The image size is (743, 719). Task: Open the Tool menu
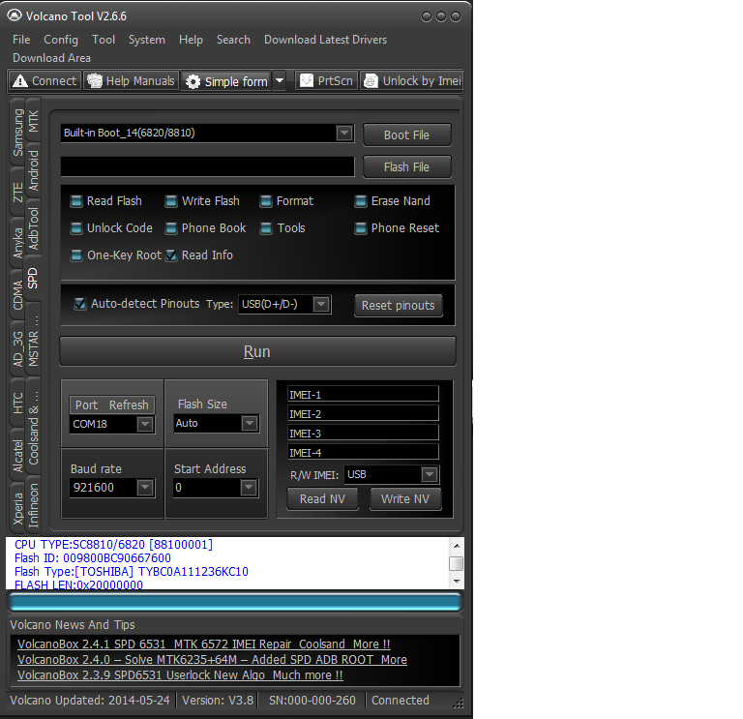[104, 40]
